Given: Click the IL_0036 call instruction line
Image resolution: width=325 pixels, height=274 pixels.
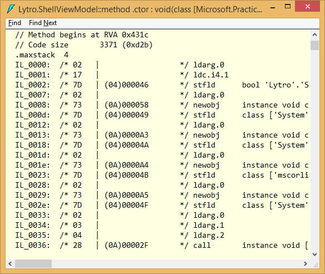Looking at the screenshot, I should (x=162, y=246).
